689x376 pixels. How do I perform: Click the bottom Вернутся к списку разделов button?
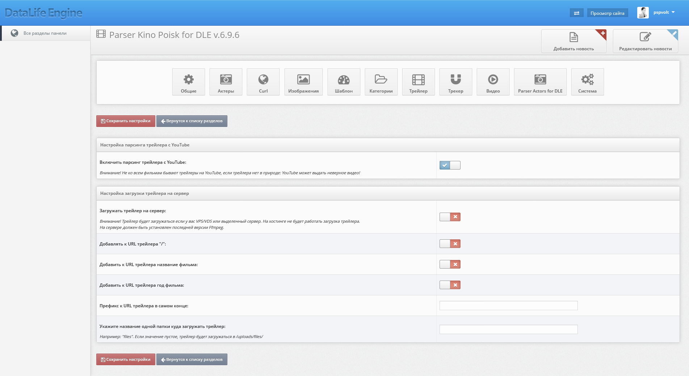pyautogui.click(x=192, y=359)
